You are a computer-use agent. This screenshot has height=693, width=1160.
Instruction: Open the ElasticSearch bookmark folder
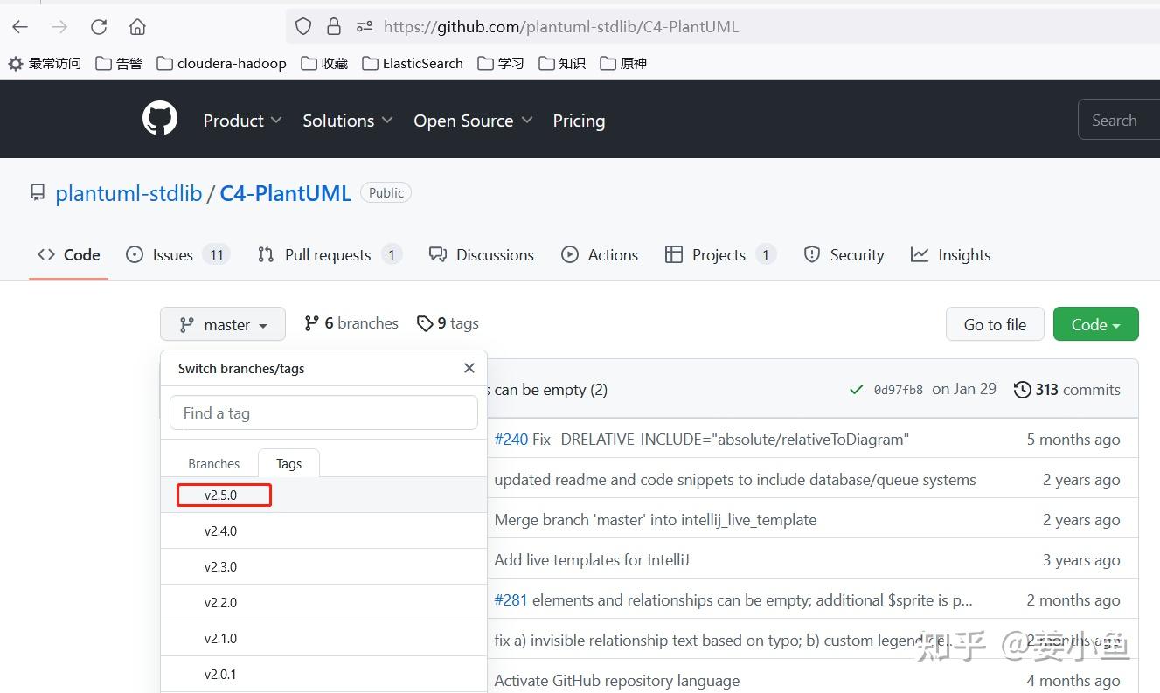(413, 63)
